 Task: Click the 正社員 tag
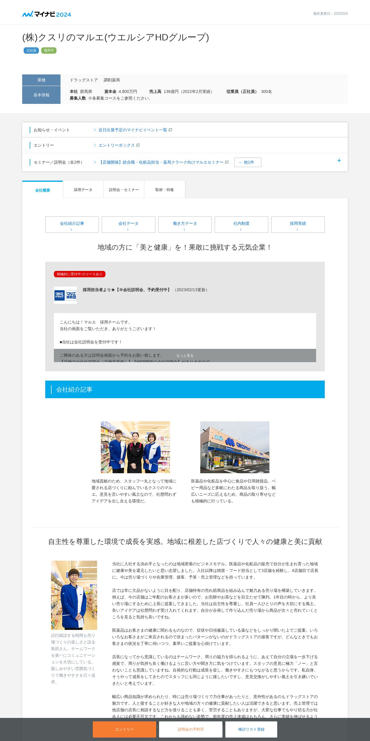click(31, 50)
